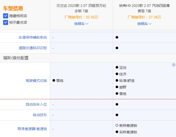Viewport: 176px width, 137px height.
Task: Click 标准/舒适 driving mode entry
Action: (127, 81)
